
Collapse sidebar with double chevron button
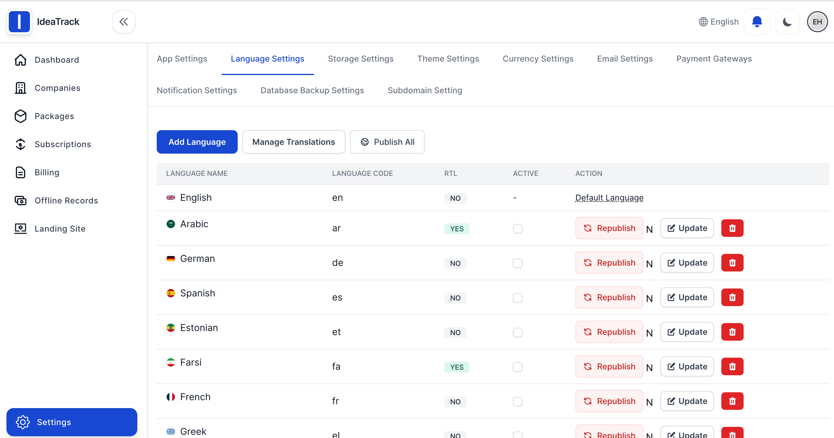pos(123,22)
